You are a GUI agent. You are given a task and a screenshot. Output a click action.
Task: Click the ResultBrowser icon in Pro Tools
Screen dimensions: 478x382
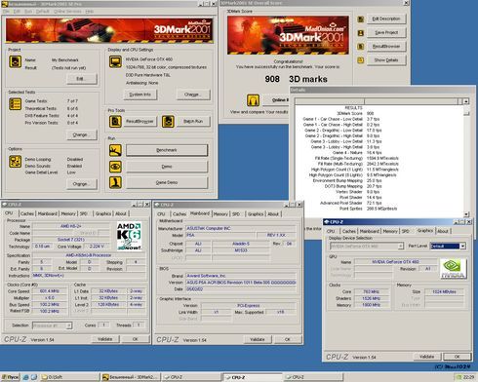click(x=115, y=121)
